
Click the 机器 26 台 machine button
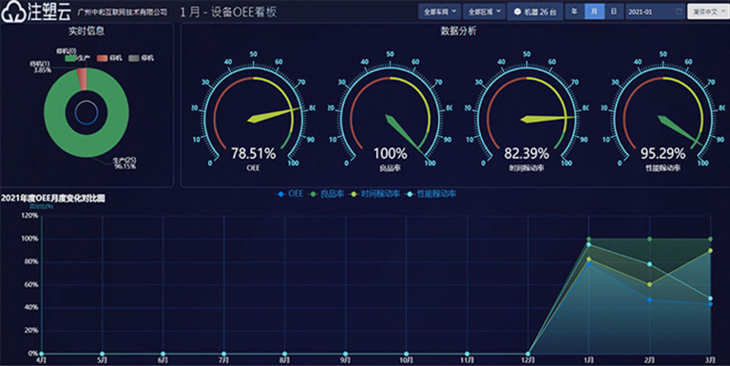tap(535, 11)
